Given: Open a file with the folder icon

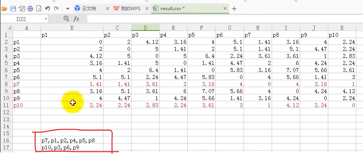Looking at the screenshot, I should click(4, 9).
